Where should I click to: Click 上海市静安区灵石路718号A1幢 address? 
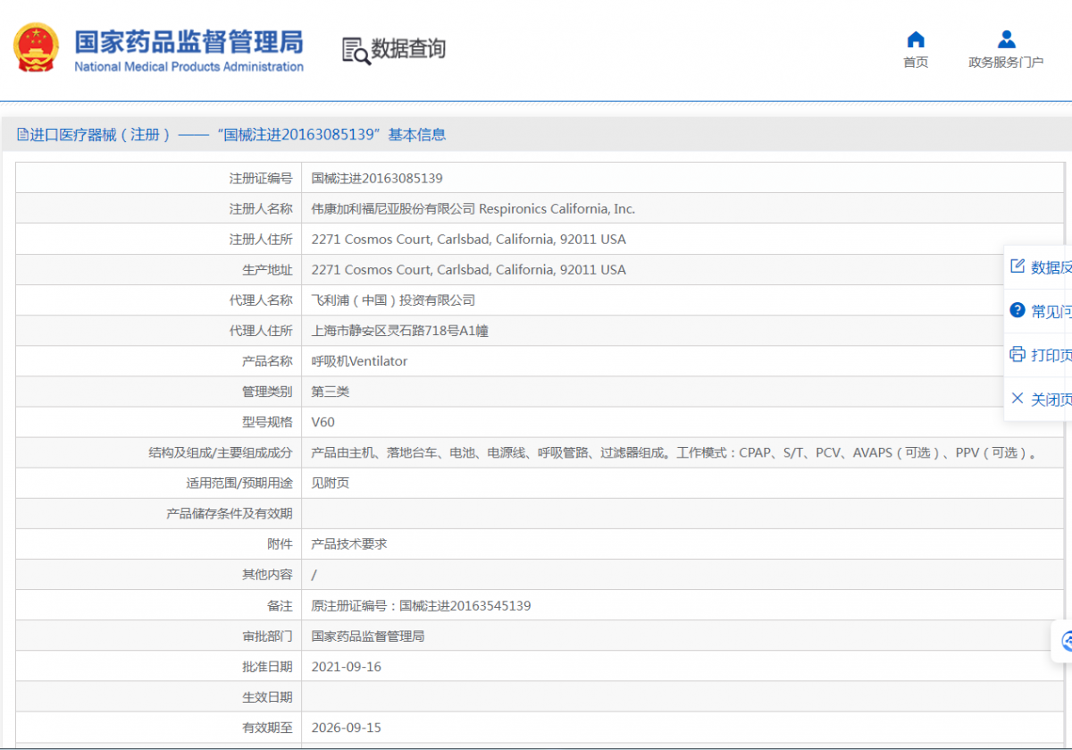click(x=399, y=331)
